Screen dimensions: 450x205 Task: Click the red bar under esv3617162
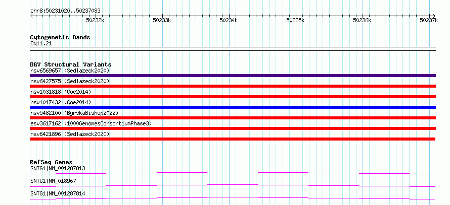233,128
